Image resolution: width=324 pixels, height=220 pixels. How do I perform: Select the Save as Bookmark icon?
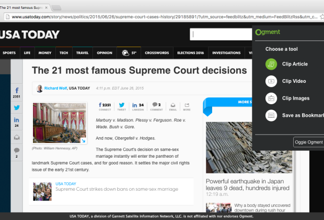[x=271, y=115]
